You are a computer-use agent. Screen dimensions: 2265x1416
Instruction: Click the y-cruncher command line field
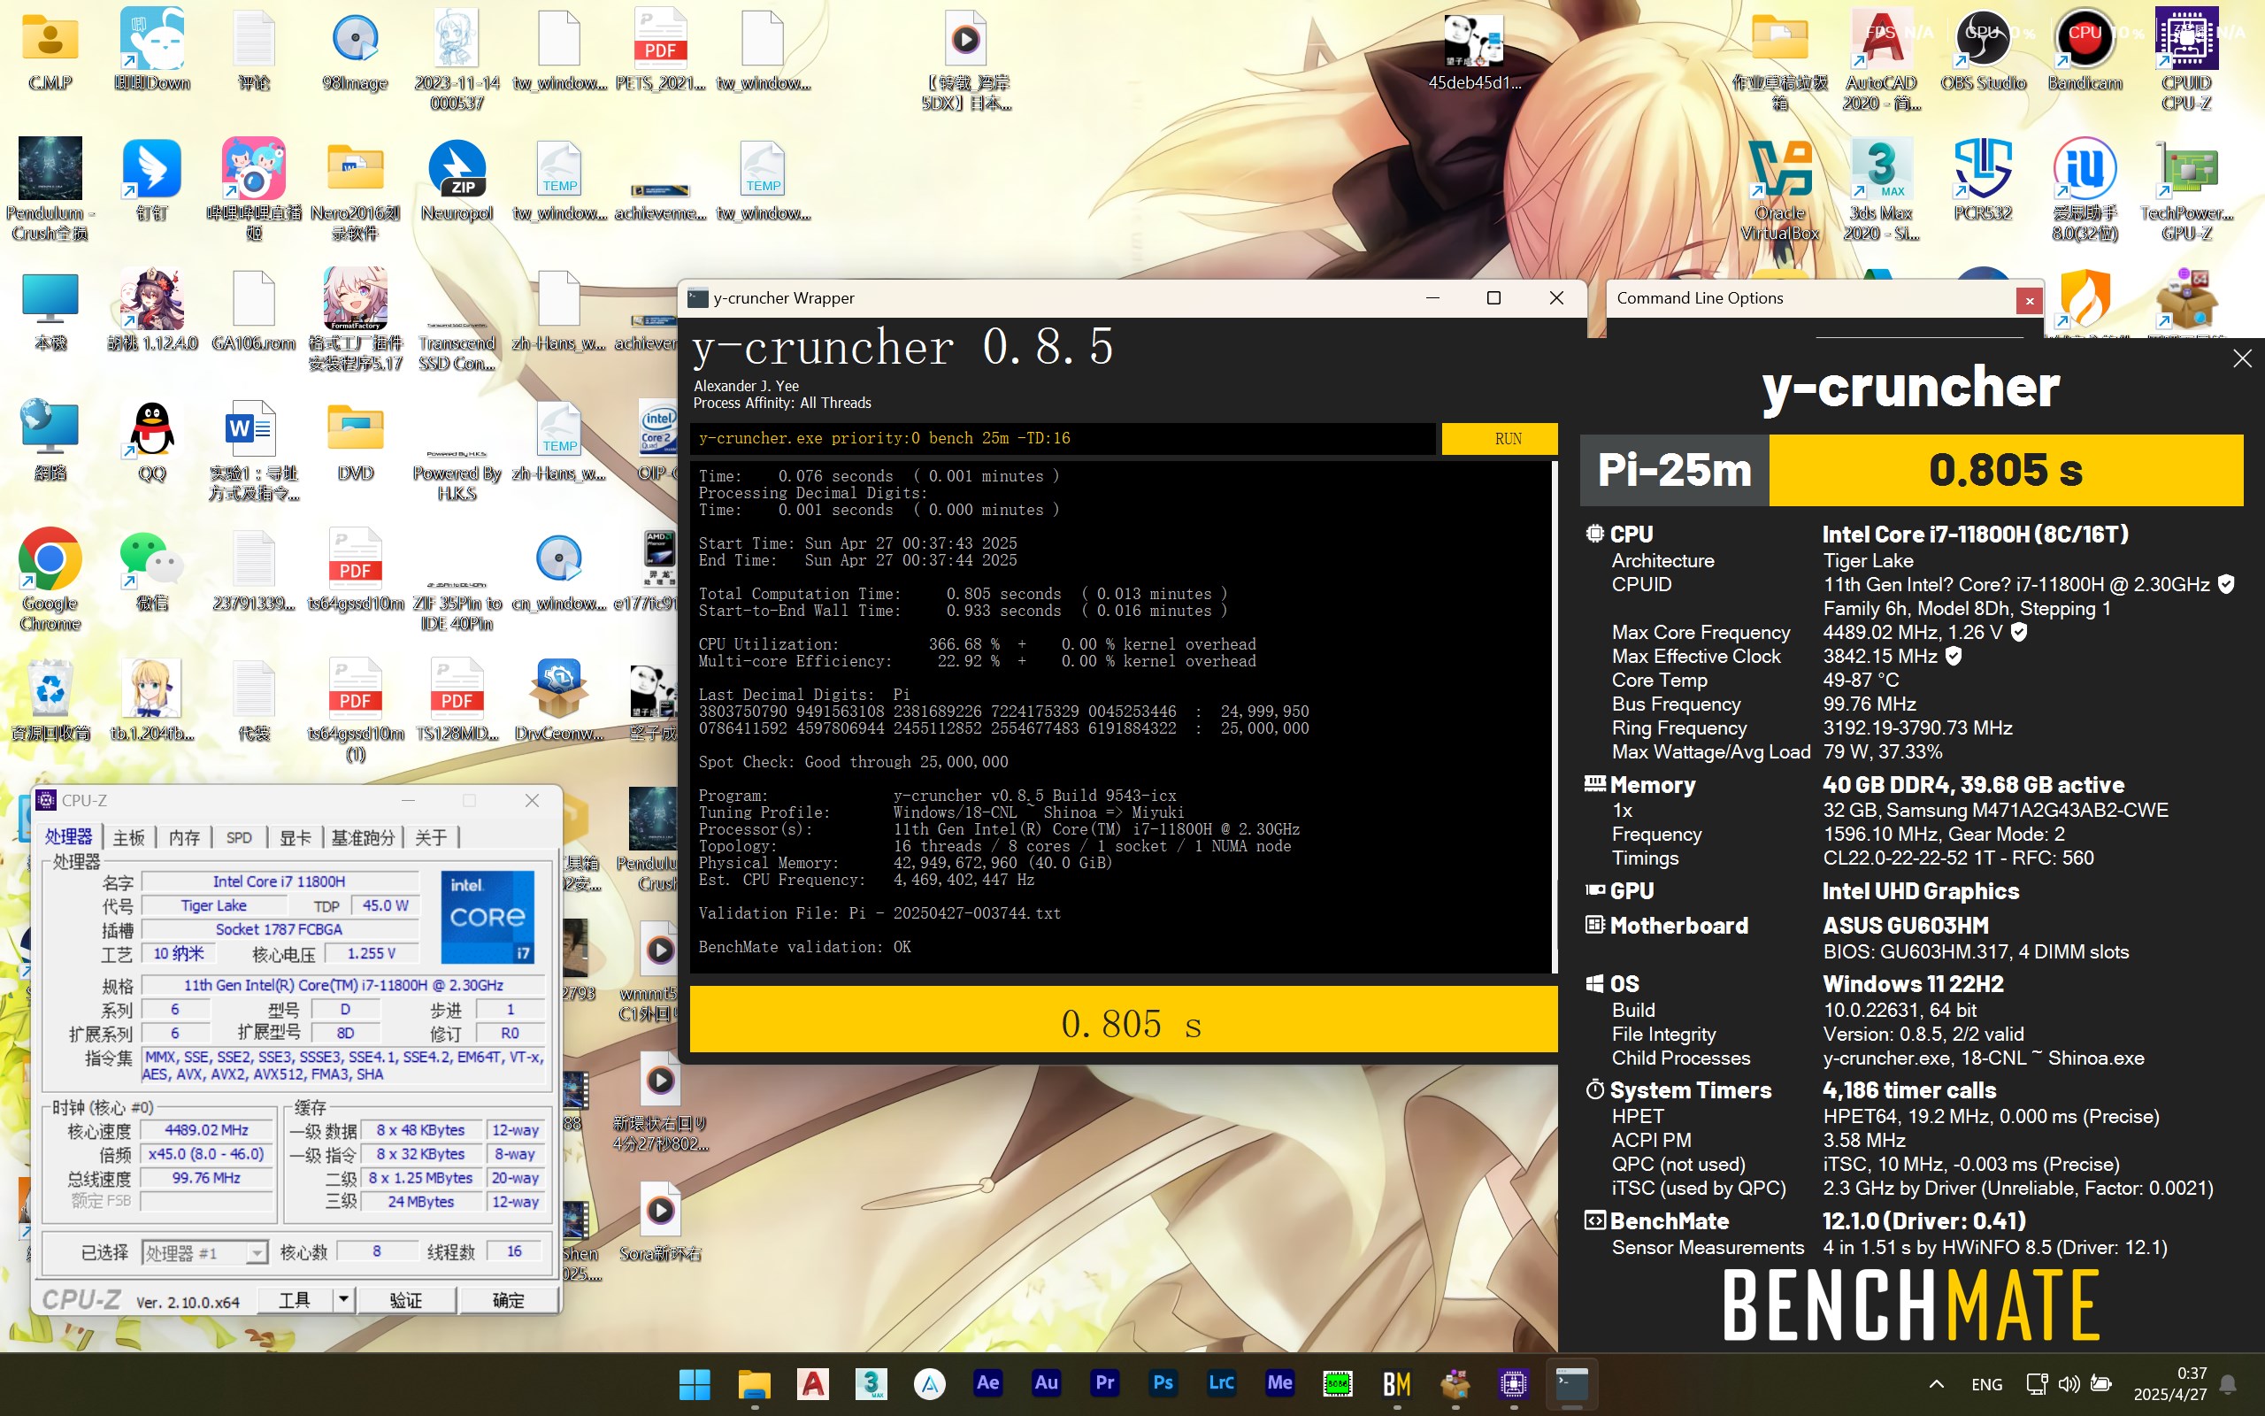point(1063,438)
